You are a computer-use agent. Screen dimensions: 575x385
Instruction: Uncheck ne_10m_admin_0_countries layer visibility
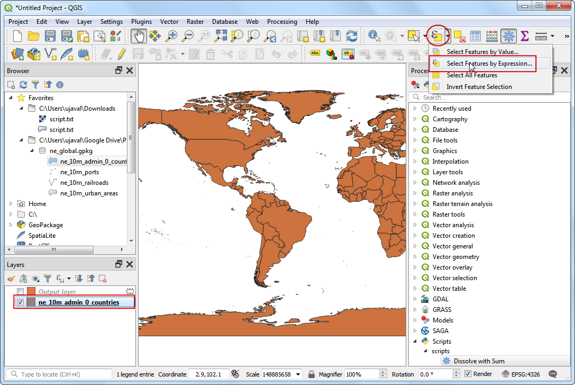point(21,302)
